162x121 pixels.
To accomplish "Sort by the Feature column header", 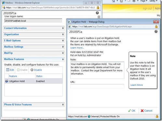I will point(22,76).
